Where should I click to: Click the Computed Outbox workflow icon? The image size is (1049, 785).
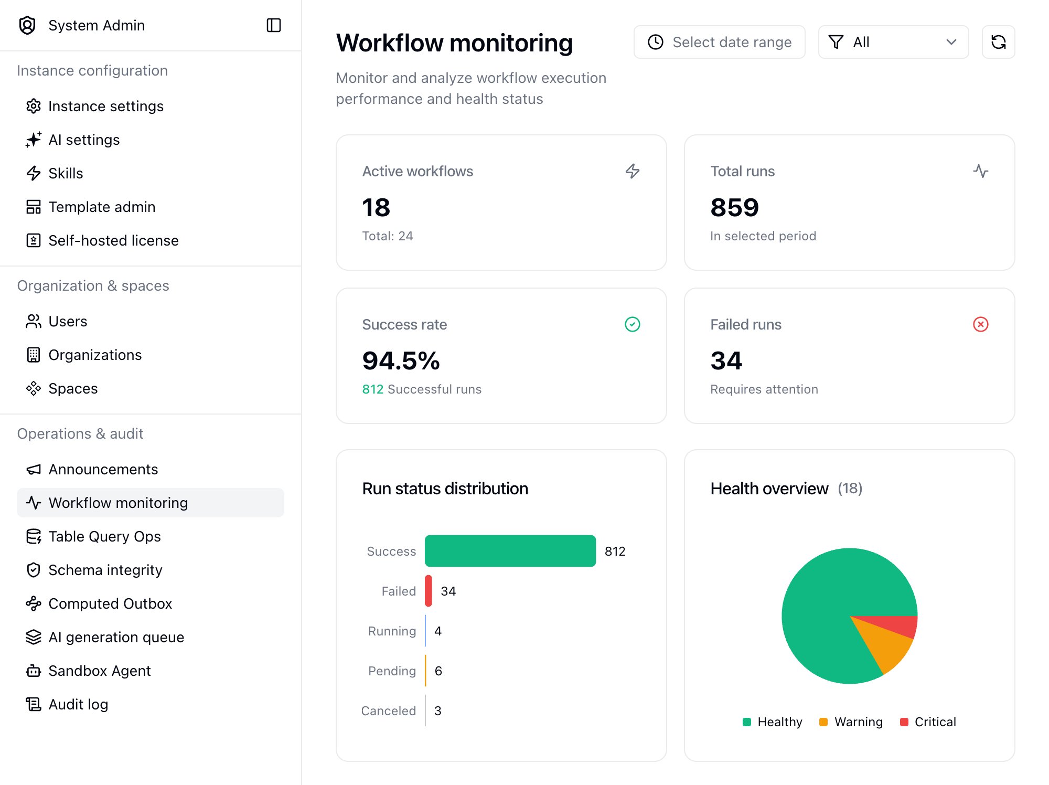34,603
